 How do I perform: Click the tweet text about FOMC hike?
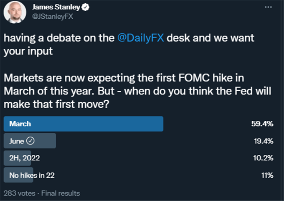[137, 91]
